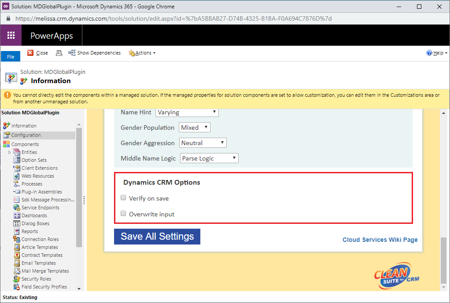
Task: Open the Help dropdown arrow
Action: (446, 53)
